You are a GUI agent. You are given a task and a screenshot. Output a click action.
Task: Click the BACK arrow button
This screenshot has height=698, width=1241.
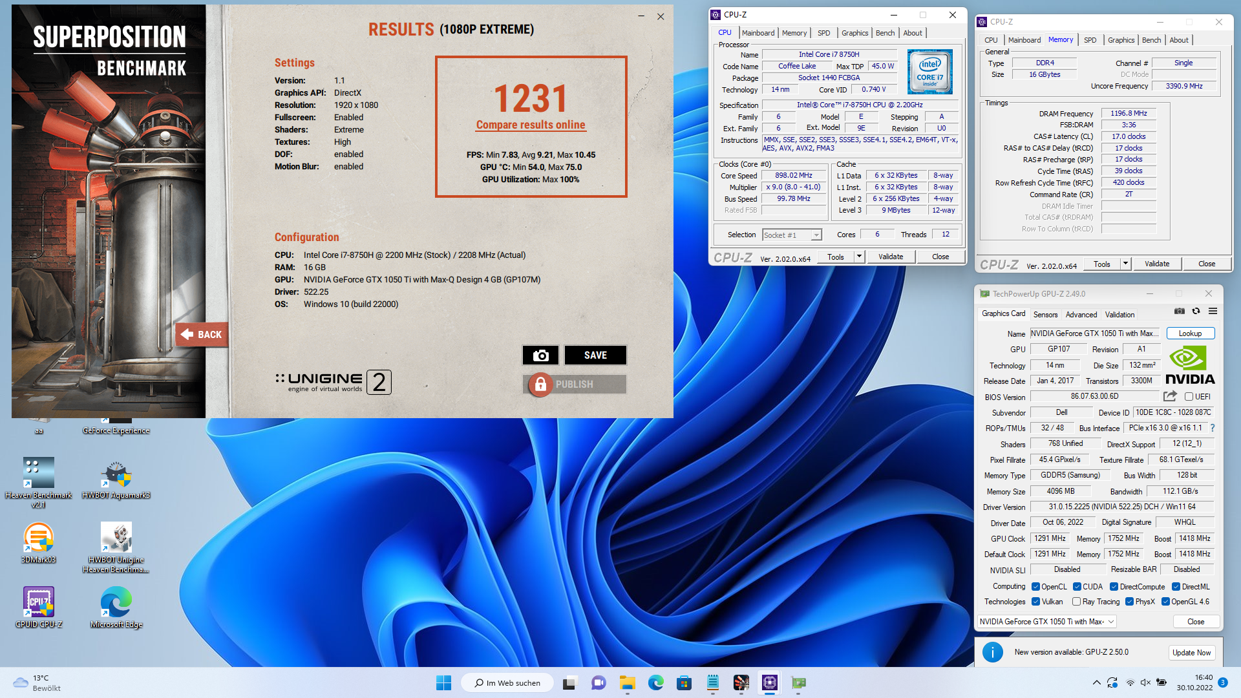pos(202,334)
